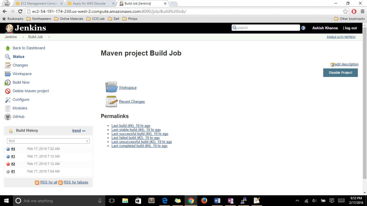
Task: Click the Build Now clock icon
Action: click(x=8, y=83)
